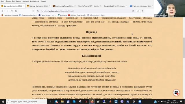Open the Журнал menu
Screen dimensions: 185x104
pos(18,1)
